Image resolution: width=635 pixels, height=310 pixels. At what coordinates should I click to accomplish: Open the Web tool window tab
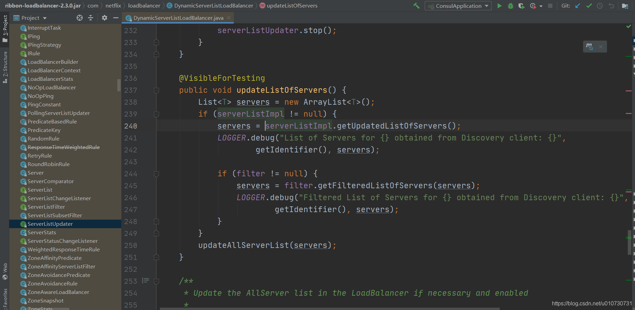[x=5, y=271]
